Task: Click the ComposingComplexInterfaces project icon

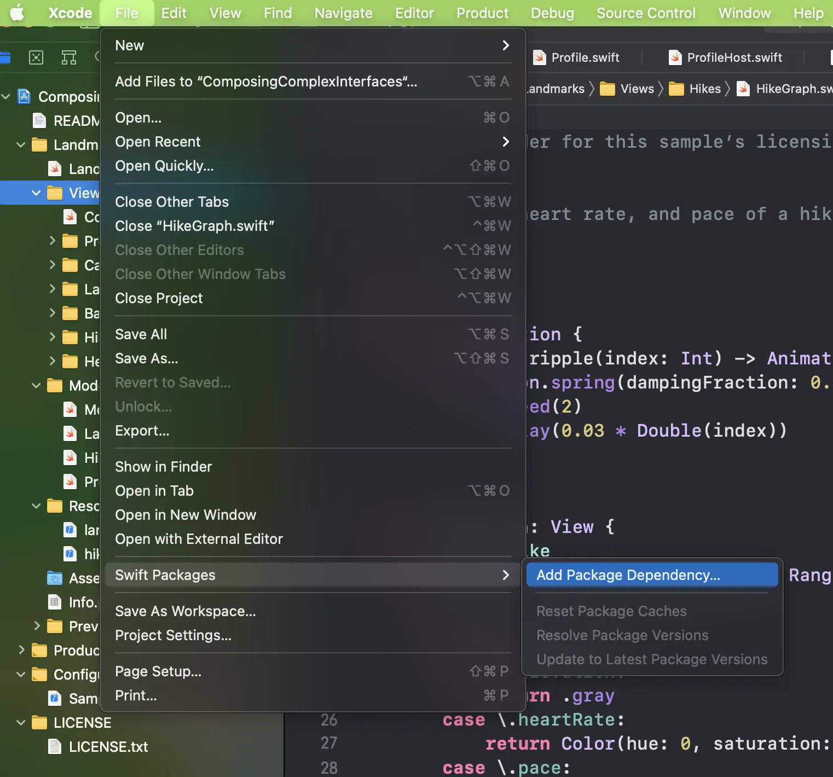Action: point(24,97)
